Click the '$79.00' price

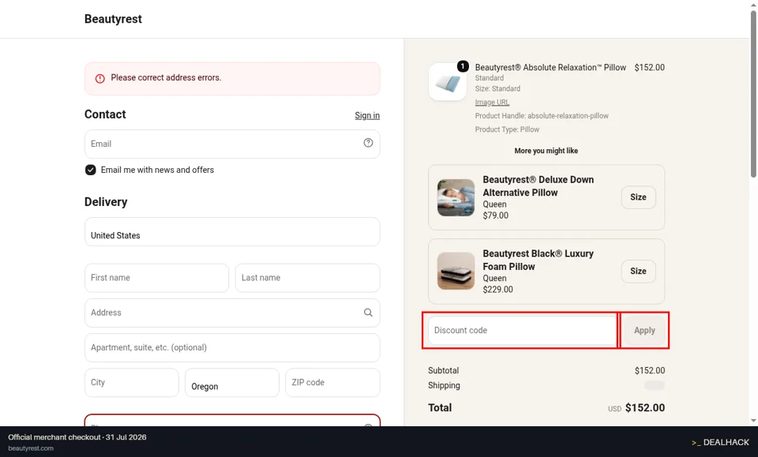click(x=496, y=215)
